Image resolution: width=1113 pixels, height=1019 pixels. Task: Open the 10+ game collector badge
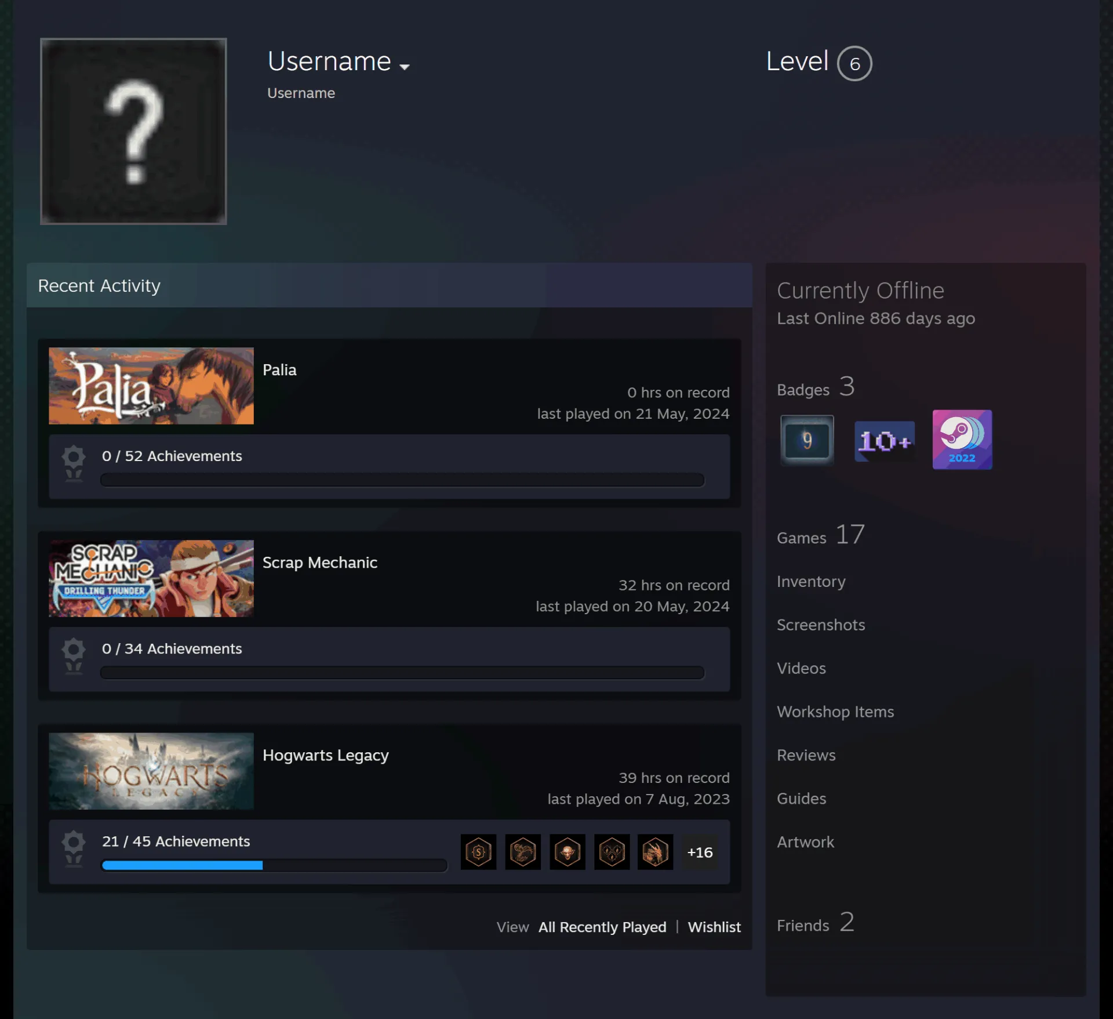click(x=885, y=441)
